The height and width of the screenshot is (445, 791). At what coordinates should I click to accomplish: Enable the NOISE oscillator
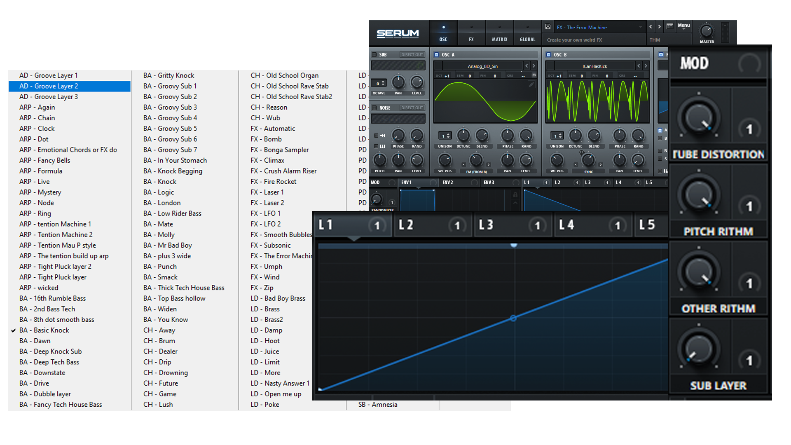point(374,108)
